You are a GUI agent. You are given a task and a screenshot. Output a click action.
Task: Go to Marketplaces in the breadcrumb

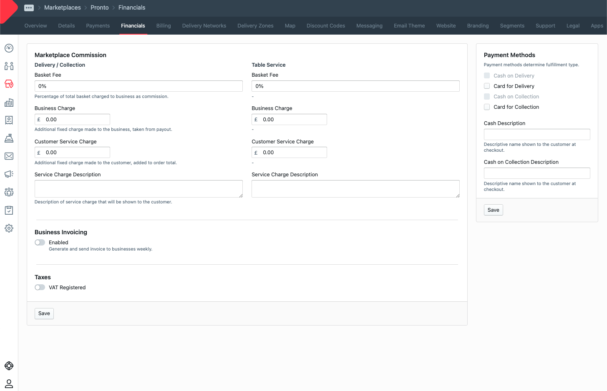63,8
